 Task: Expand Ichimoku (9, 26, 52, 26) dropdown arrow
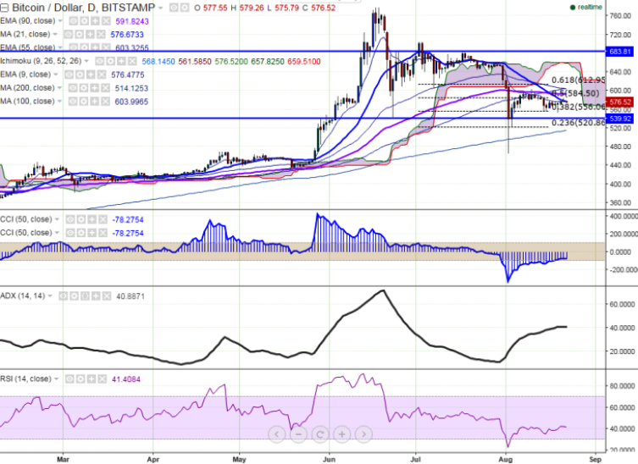point(86,62)
